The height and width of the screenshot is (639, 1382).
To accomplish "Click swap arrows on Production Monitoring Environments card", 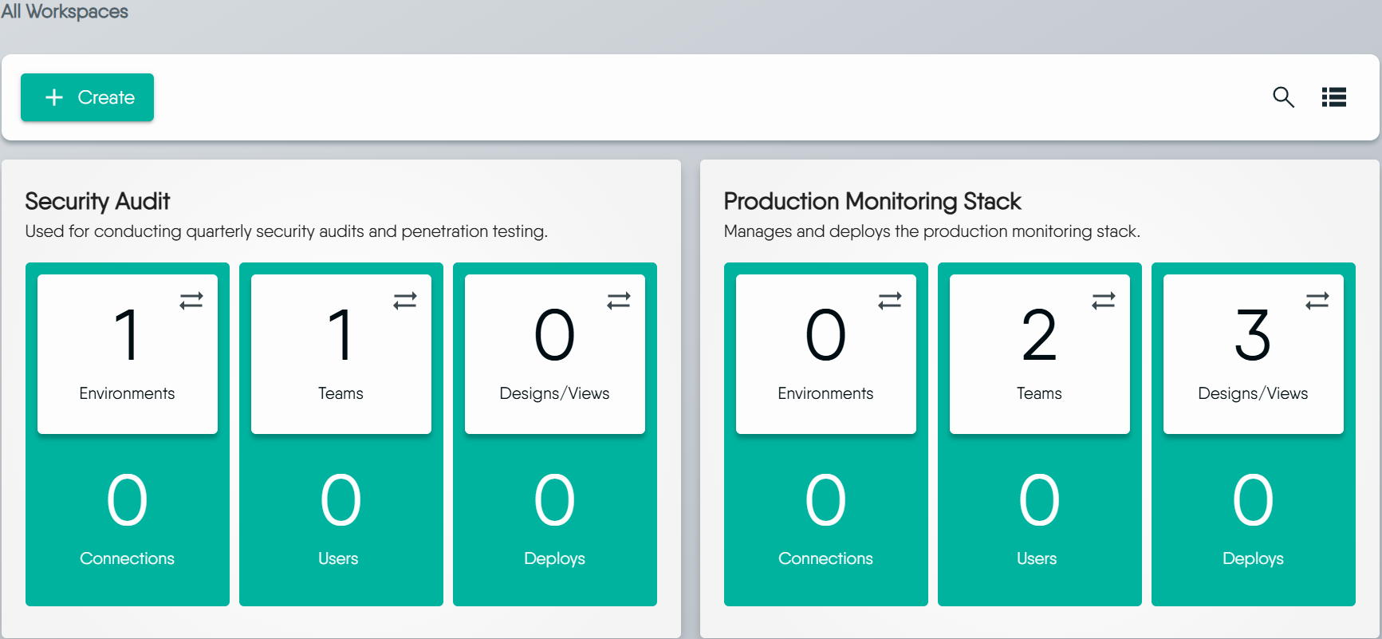I will click(x=890, y=301).
